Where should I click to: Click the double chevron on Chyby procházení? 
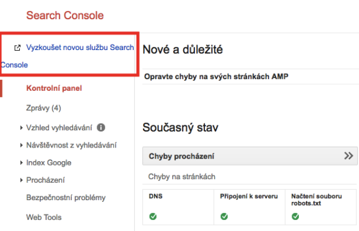(x=348, y=156)
